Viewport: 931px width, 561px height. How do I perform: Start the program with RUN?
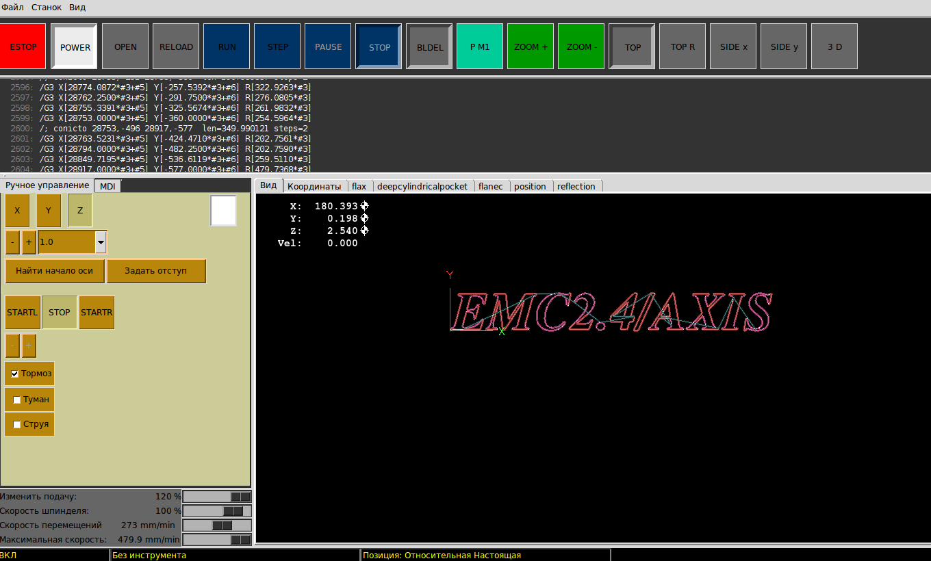[x=227, y=47]
